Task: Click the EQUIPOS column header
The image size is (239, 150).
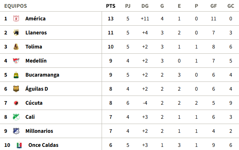Action: tap(15, 6)
